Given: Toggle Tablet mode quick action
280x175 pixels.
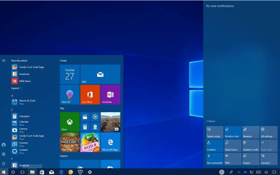Looking at the screenshot, I should (x=215, y=132).
